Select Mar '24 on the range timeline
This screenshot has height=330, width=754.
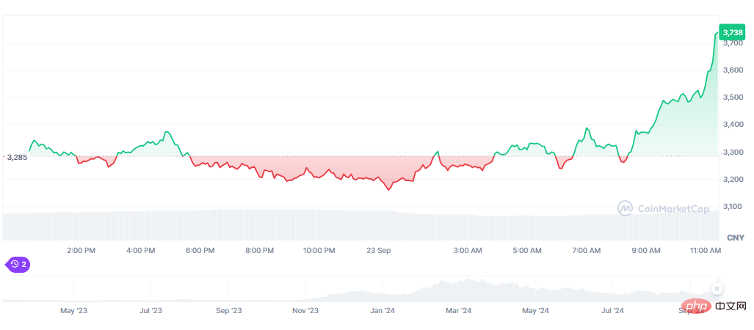click(x=458, y=311)
